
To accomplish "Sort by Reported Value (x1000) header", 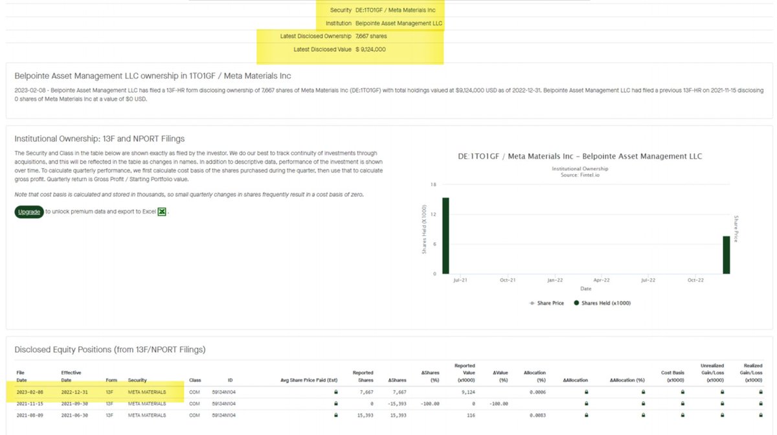I will 464,373.
